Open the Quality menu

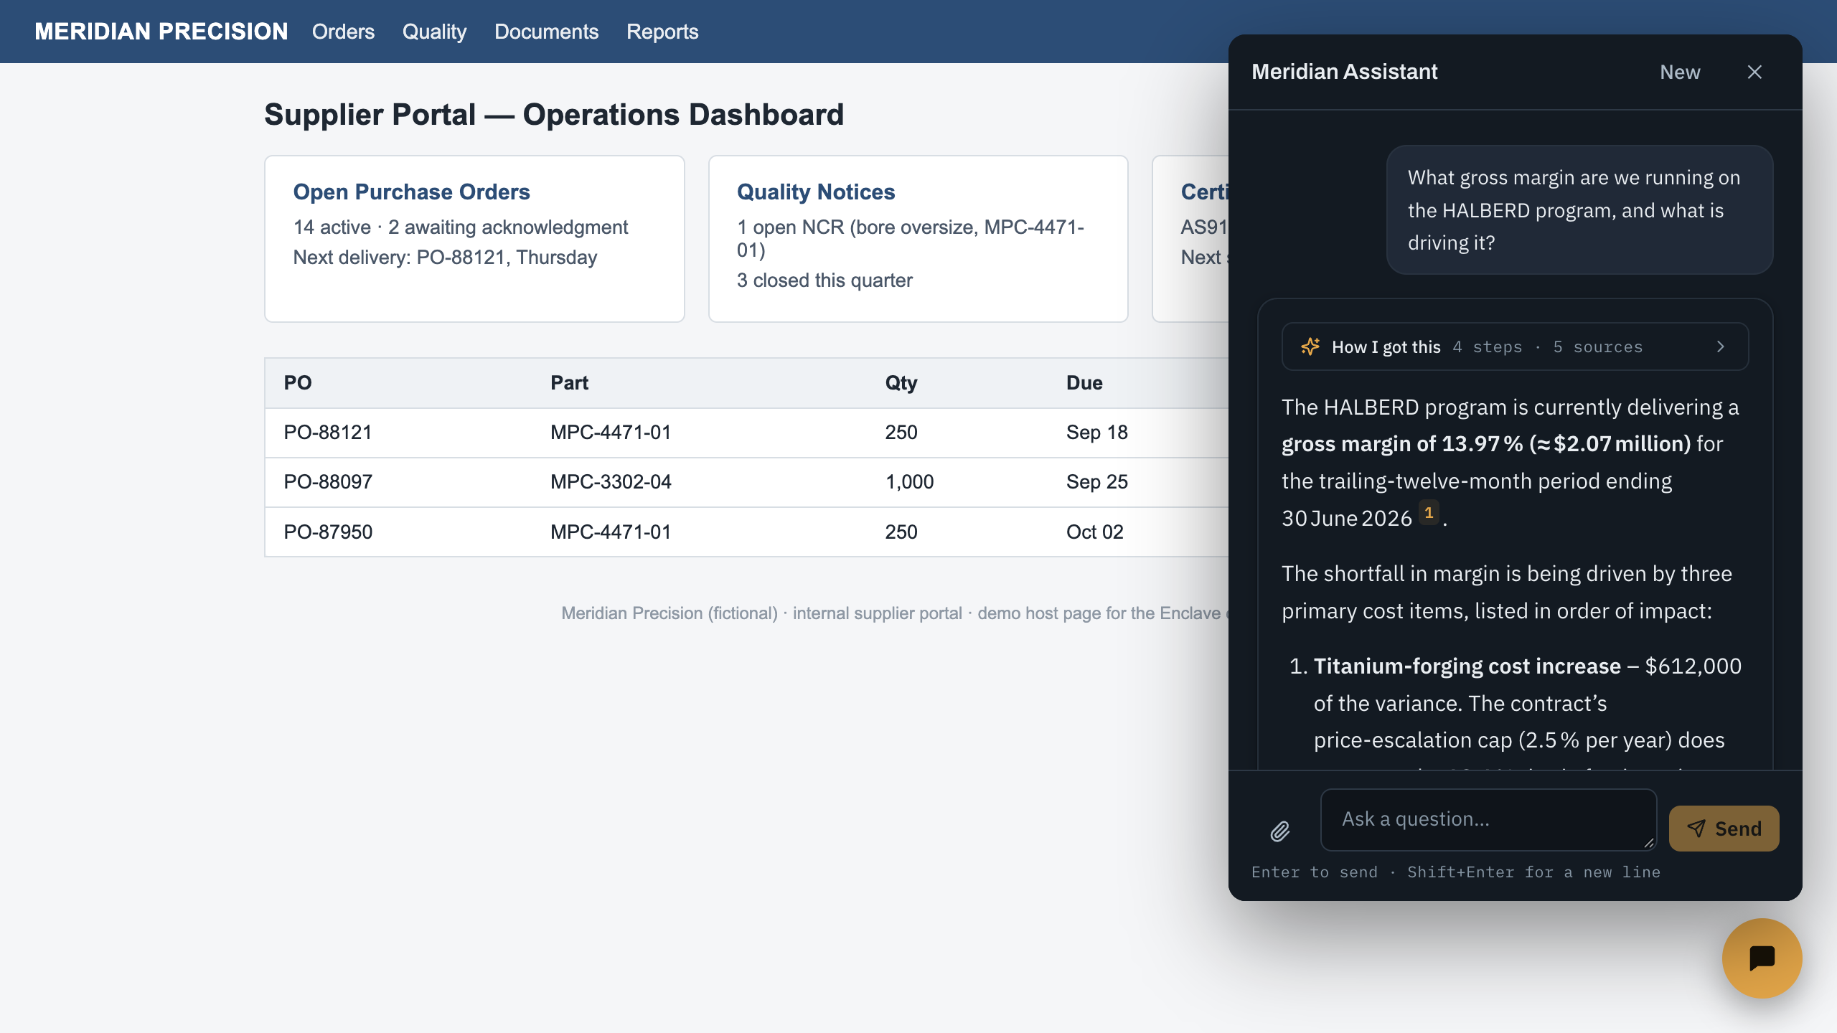[434, 32]
